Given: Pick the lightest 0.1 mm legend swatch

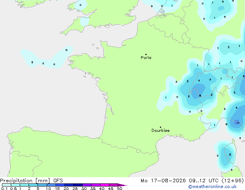Looking at the screenshot, I should (x=7, y=185).
